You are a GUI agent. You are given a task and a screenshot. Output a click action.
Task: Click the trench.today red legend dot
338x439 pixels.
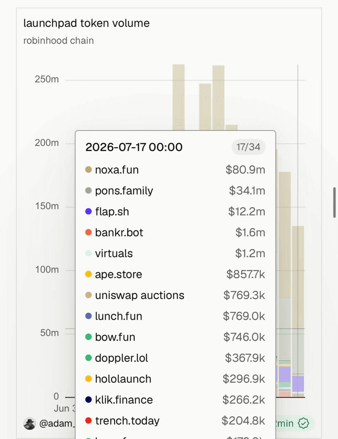(88, 421)
